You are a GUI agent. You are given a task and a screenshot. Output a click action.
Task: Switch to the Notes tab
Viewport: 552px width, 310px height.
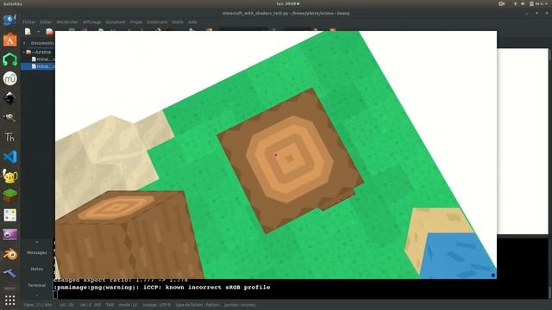click(36, 269)
